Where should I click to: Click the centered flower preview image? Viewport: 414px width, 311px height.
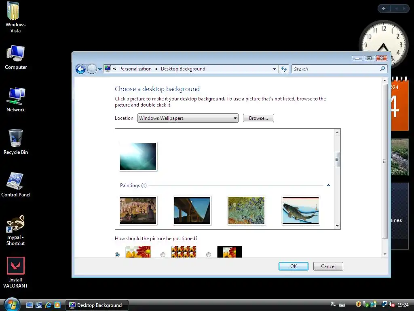(x=230, y=251)
